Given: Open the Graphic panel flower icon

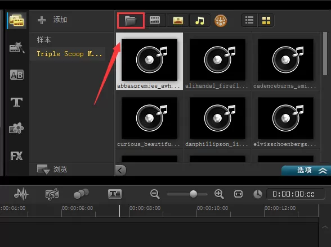Looking at the screenshot, I should tap(16, 128).
